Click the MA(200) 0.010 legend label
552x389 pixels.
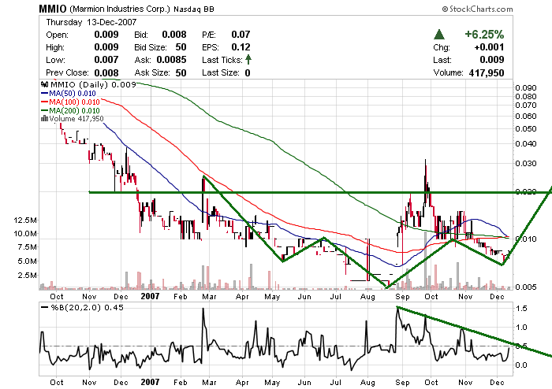pos(74,111)
